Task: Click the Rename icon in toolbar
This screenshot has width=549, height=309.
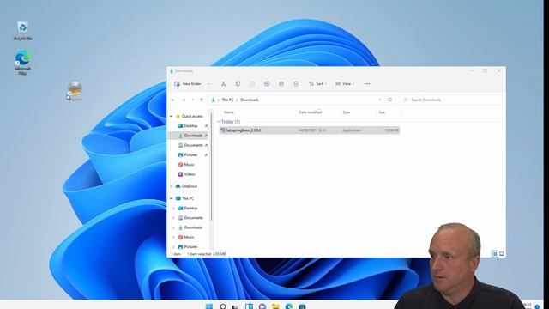Action: [267, 84]
